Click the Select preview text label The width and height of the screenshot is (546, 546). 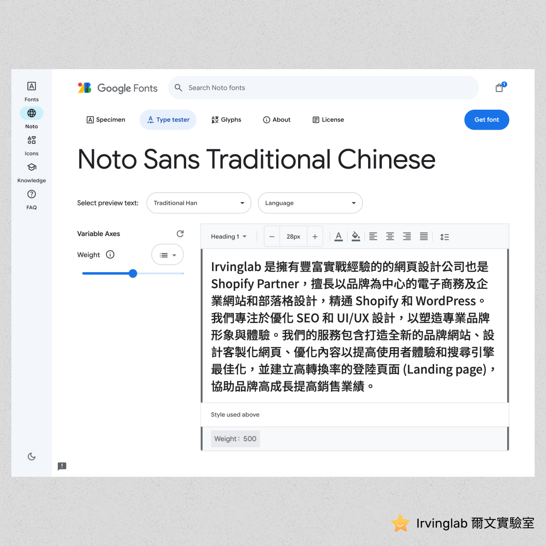point(108,203)
